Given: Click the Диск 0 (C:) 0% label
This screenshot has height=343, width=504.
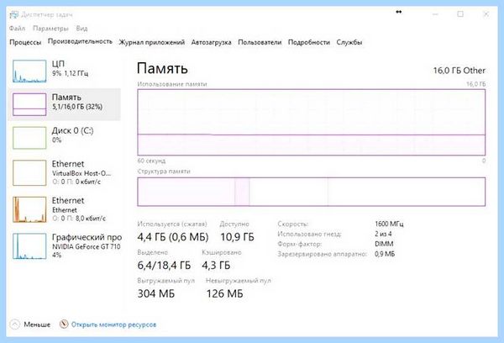Looking at the screenshot, I should tap(72, 135).
